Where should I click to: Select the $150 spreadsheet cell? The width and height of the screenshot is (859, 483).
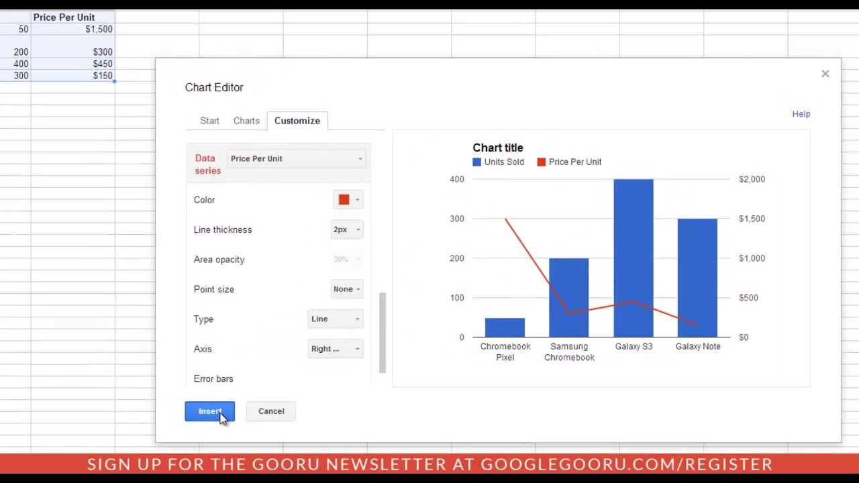[72, 76]
